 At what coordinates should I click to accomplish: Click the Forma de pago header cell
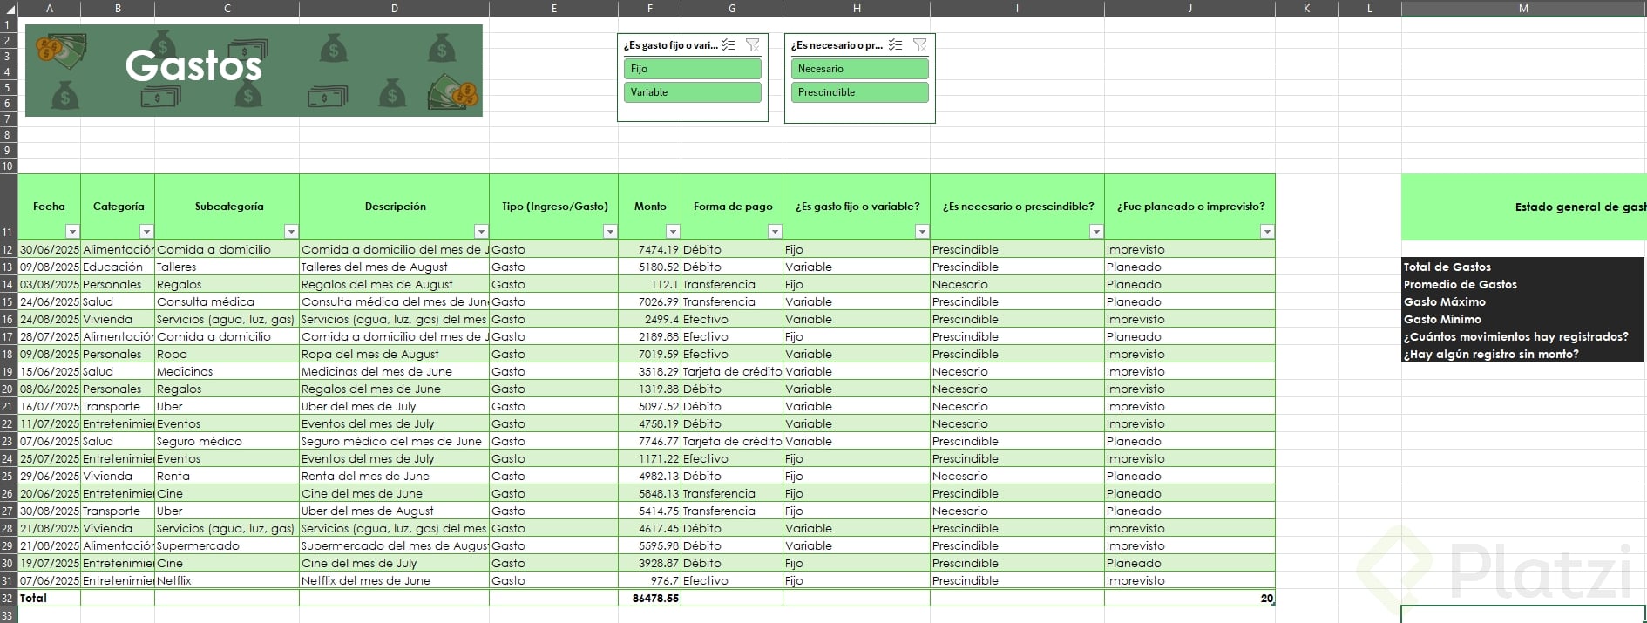pos(732,207)
